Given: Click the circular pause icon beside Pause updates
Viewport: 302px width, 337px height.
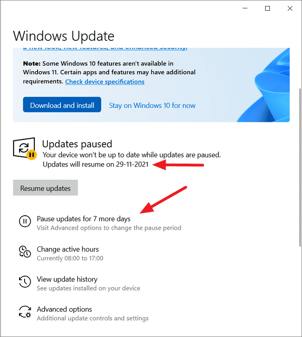Looking at the screenshot, I should pos(25,221).
